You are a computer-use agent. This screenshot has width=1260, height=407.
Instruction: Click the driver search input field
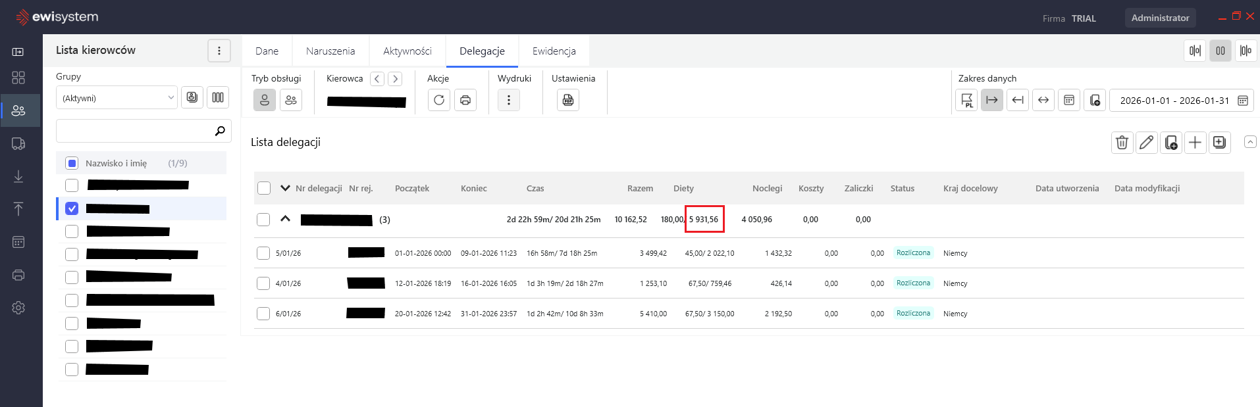tap(135, 131)
